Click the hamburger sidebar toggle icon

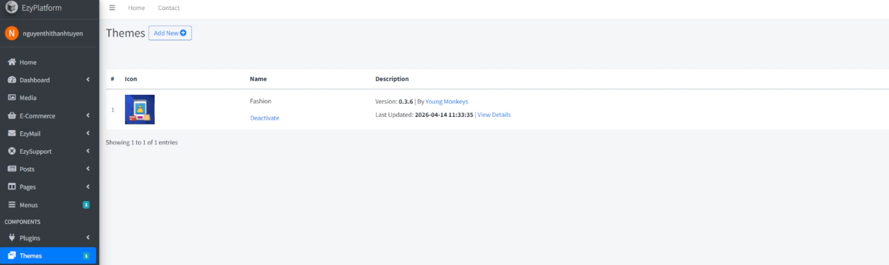coord(112,8)
